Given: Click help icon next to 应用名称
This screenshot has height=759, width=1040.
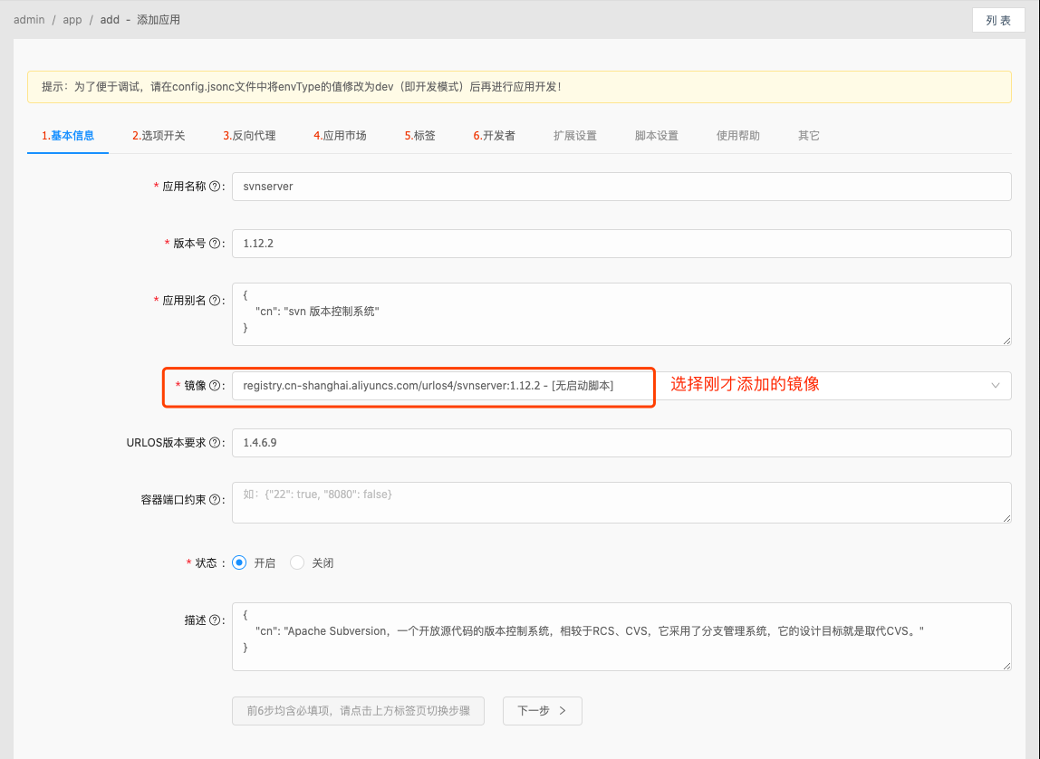Looking at the screenshot, I should click(x=215, y=187).
